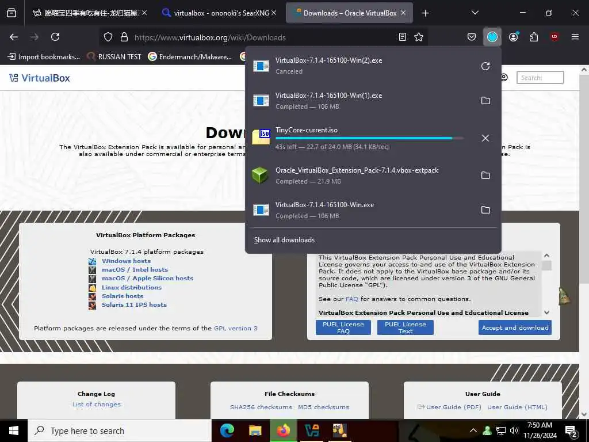Image resolution: width=589 pixels, height=442 pixels.
Task: Click the PUEL License FAQ button
Action: (343, 327)
